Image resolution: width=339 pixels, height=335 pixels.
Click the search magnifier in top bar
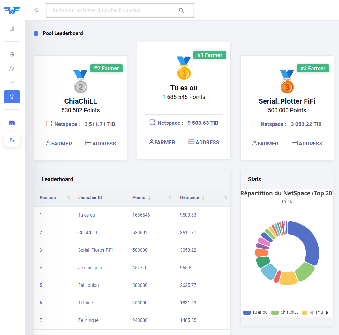[181, 11]
